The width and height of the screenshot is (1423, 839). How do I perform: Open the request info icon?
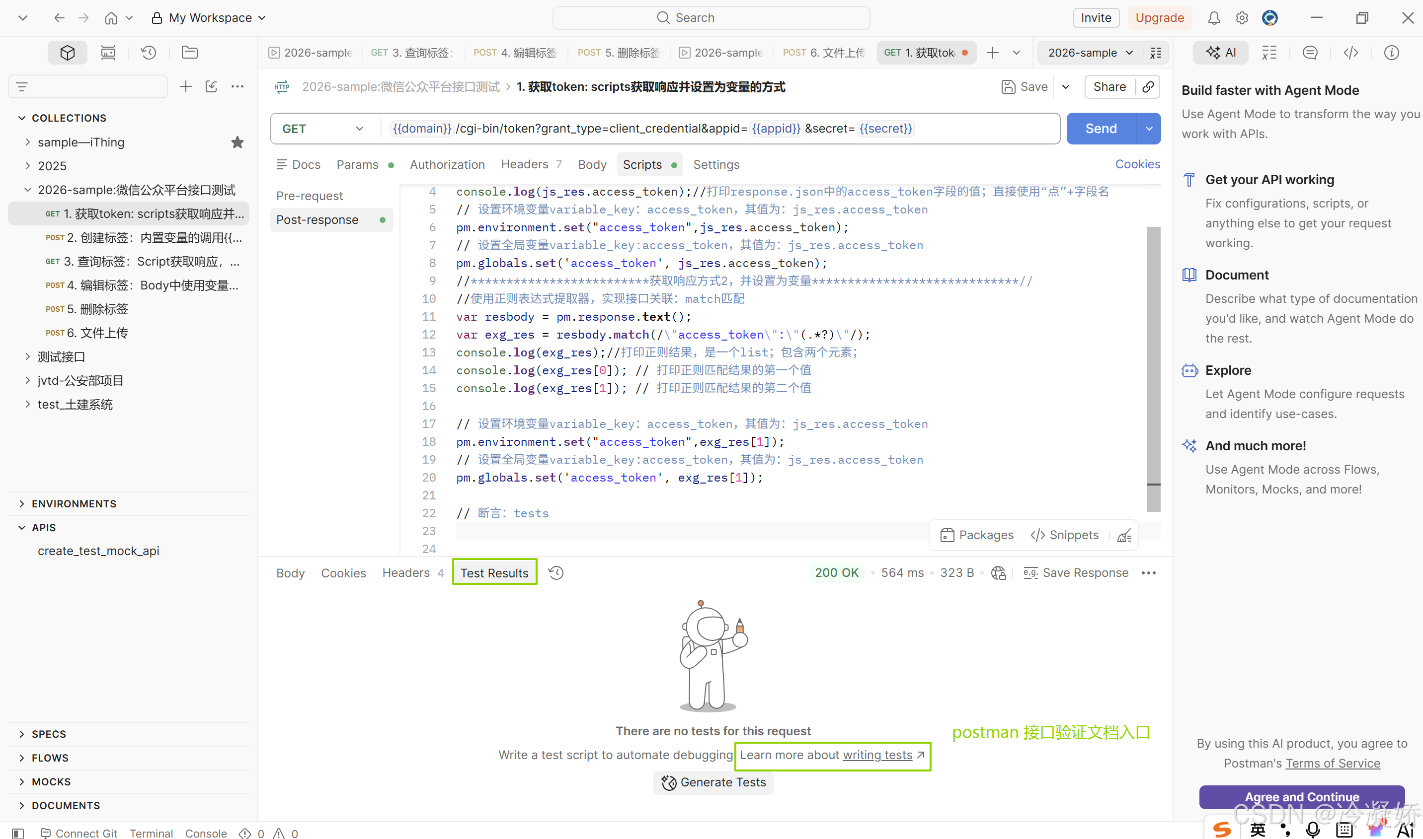tap(1391, 53)
